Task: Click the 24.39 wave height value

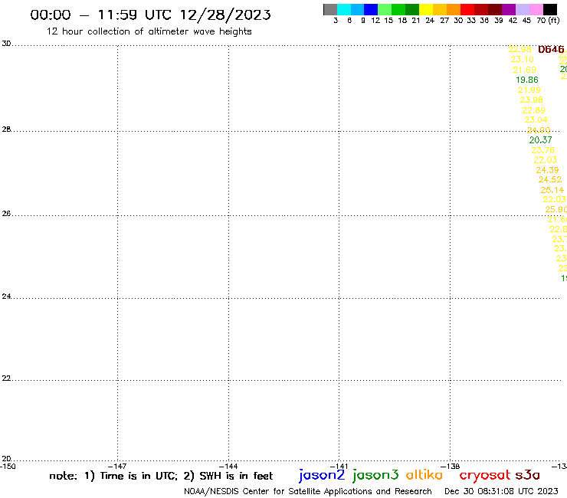Action: 548,170
